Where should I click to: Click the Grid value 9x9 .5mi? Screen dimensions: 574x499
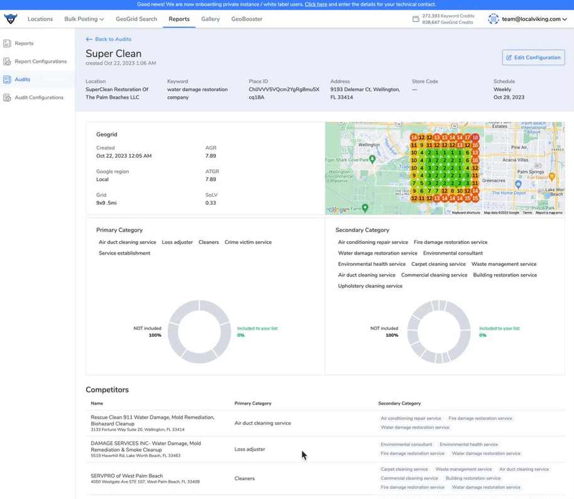pos(106,203)
